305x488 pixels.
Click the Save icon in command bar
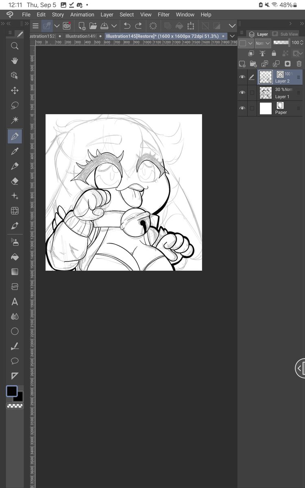[x=105, y=26]
